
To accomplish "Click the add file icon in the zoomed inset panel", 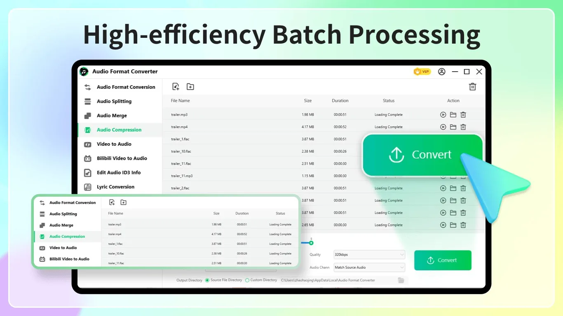I will pos(112,202).
